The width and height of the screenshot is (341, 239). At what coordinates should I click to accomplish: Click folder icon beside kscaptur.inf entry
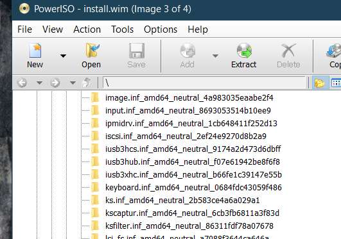(95, 213)
